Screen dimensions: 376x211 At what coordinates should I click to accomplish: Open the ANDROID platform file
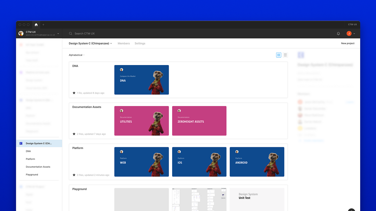(257, 162)
